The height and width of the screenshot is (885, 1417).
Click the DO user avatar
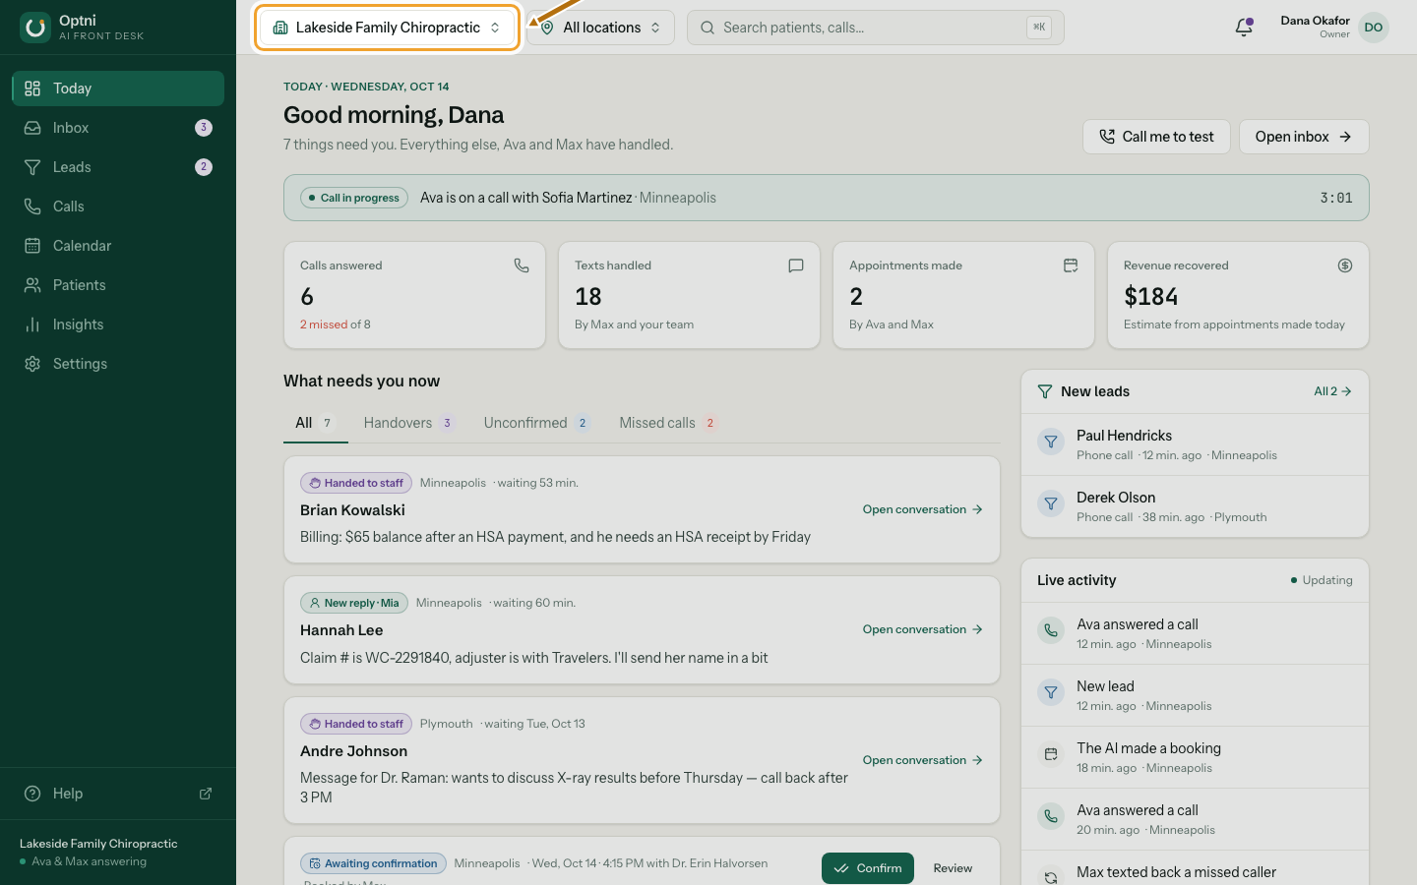click(1374, 28)
